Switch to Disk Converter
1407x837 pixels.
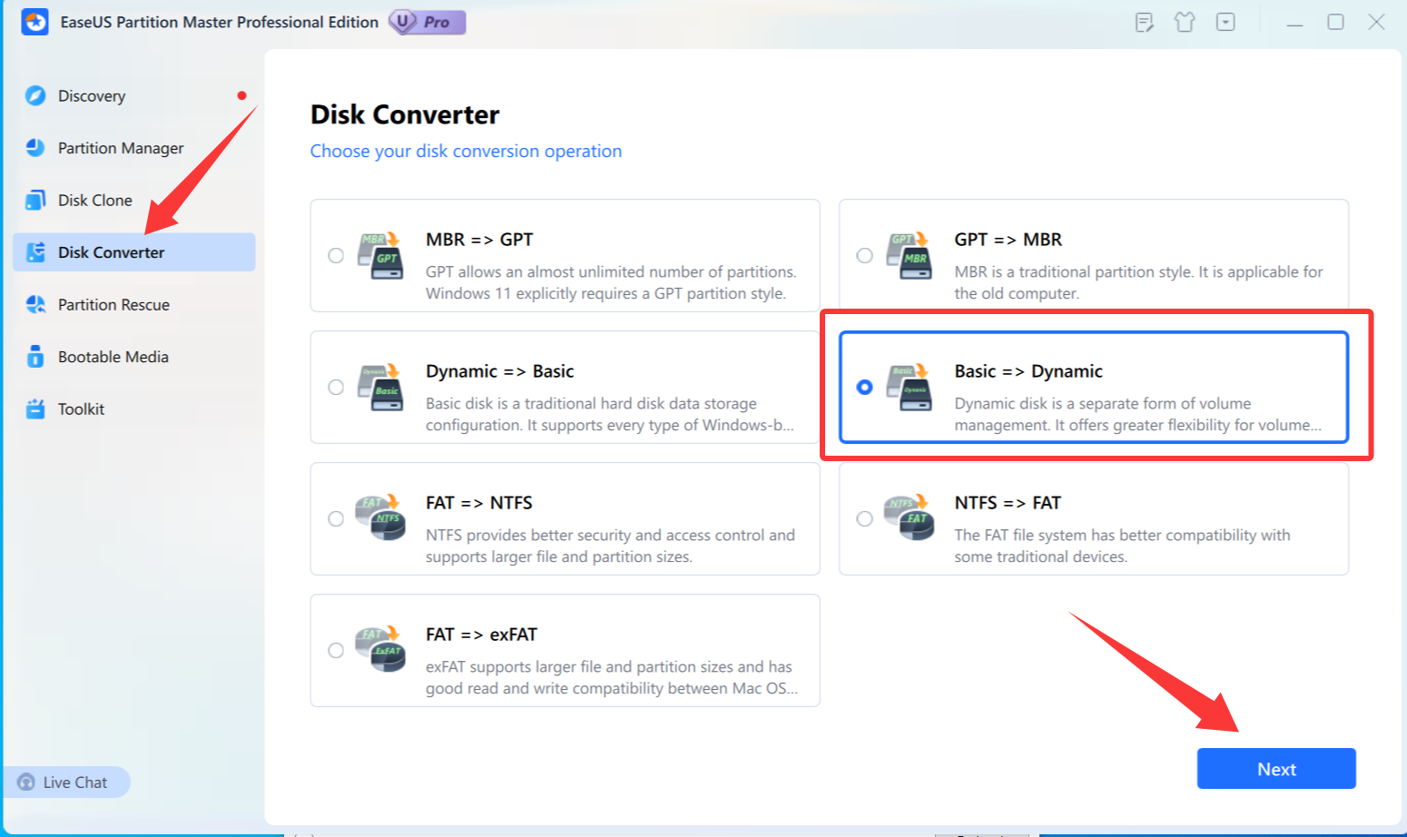coord(134,252)
